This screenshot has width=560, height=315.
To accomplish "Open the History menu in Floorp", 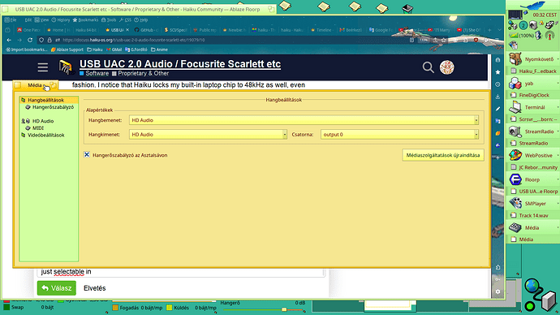I will [61, 20].
